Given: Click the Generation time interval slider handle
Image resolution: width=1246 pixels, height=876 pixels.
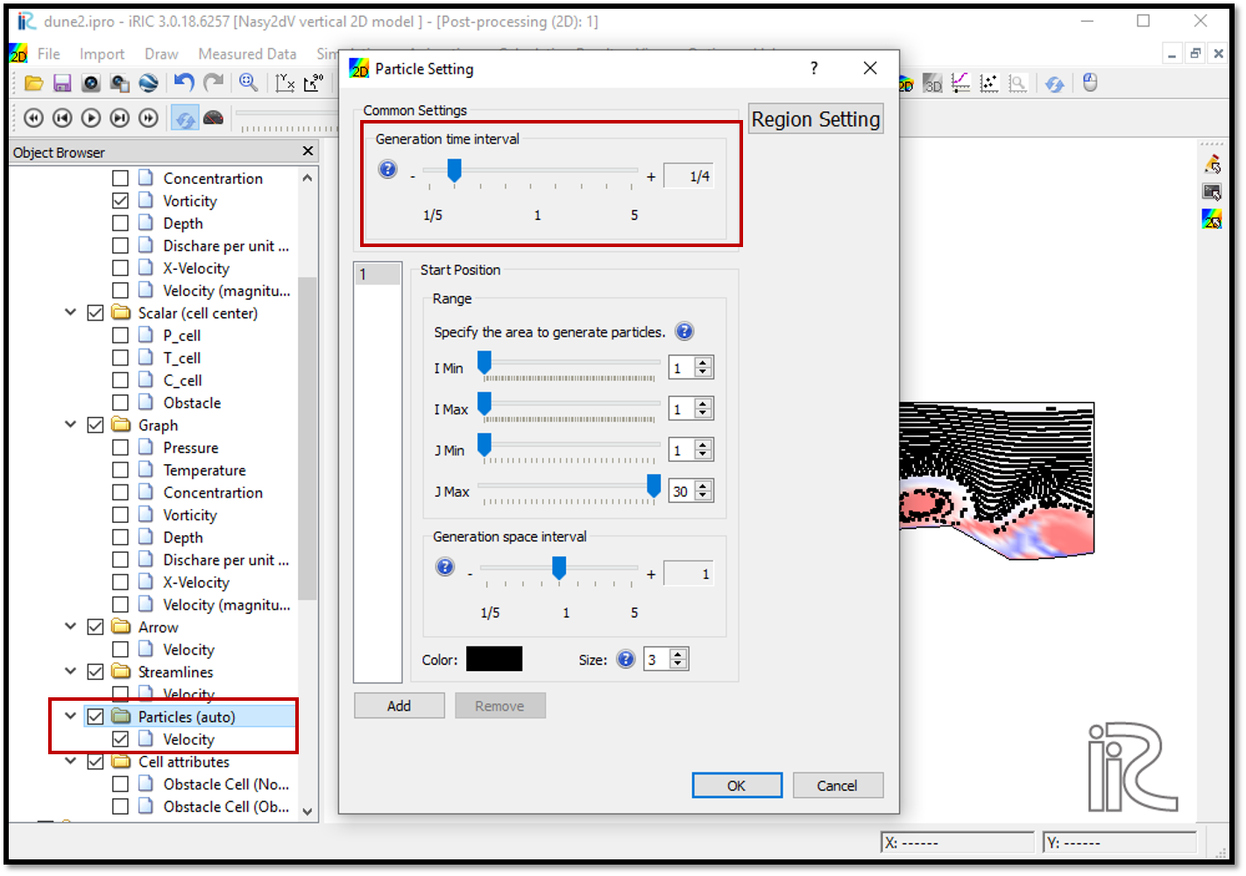Looking at the screenshot, I should click(454, 170).
